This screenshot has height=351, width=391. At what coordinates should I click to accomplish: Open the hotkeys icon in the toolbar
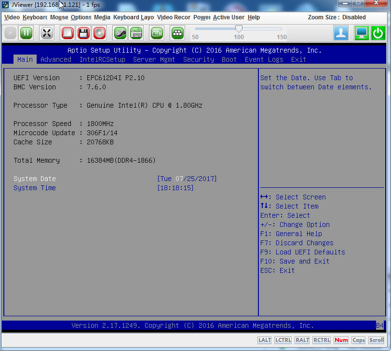[x=177, y=33]
